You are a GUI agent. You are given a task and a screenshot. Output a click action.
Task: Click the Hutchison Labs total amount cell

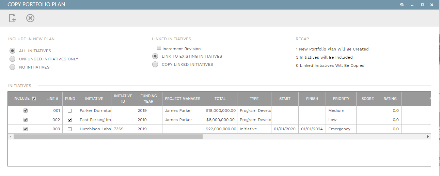(x=220, y=129)
